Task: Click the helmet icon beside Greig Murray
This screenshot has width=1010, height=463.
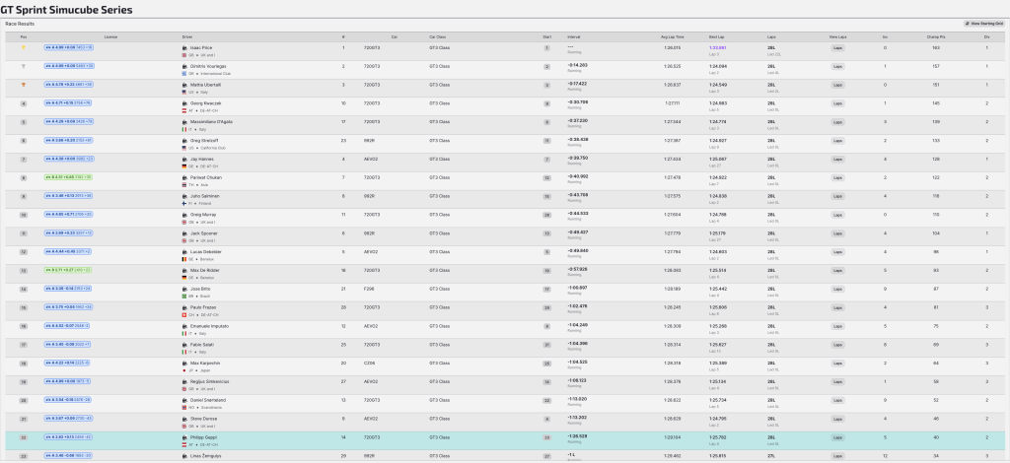Action: [x=184, y=215]
